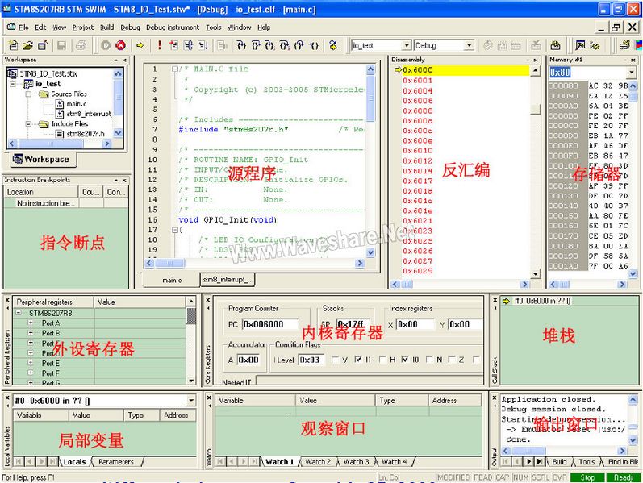Click the New Workspace toolbar icon

pyautogui.click(x=13, y=45)
